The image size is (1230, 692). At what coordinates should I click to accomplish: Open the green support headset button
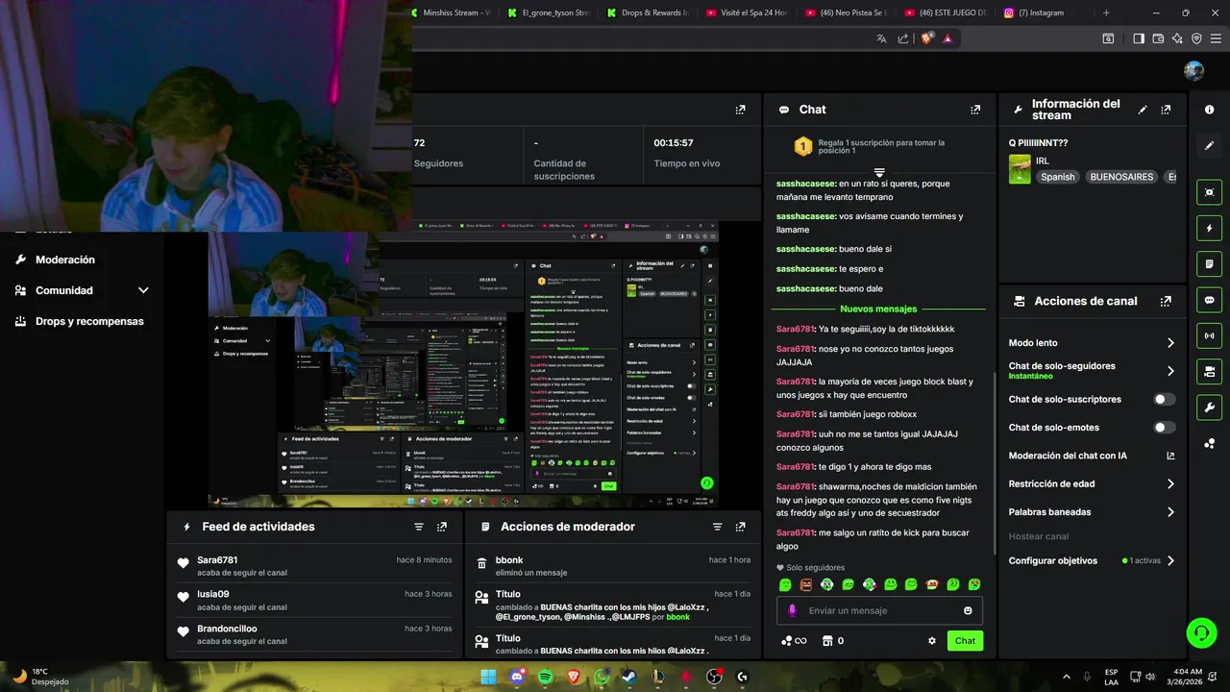[x=1201, y=632]
